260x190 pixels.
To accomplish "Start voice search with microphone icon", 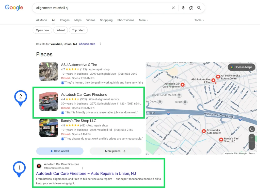I will coord(183,8).
